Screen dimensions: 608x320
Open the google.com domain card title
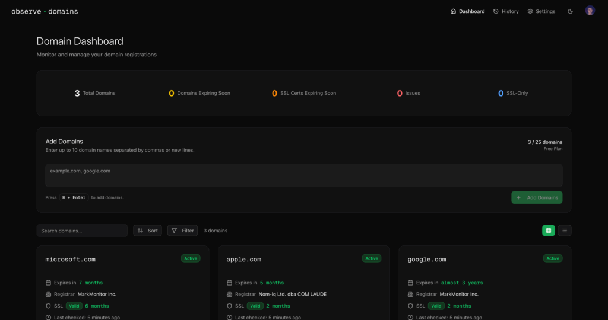426,260
